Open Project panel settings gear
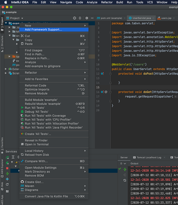Viewport: 178px width, 205px height. click(x=87, y=18)
